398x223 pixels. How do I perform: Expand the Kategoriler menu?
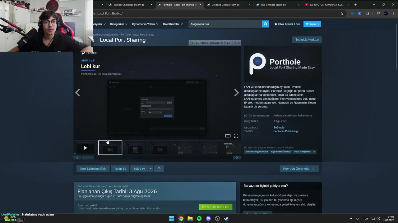118,24
